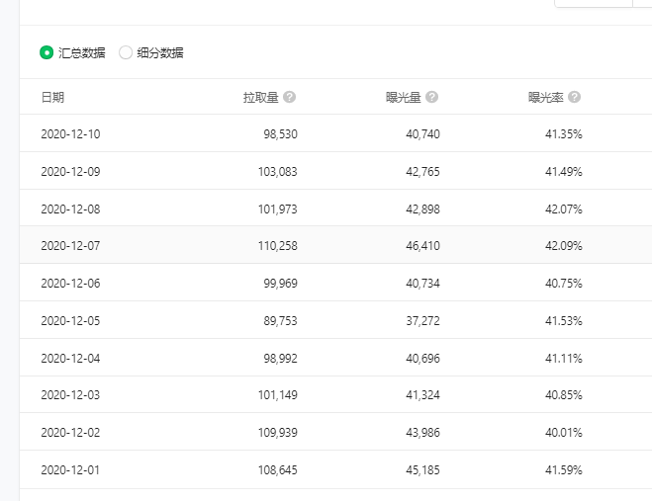Select the 2020-12-01 date row
The width and height of the screenshot is (652, 501).
point(335,469)
